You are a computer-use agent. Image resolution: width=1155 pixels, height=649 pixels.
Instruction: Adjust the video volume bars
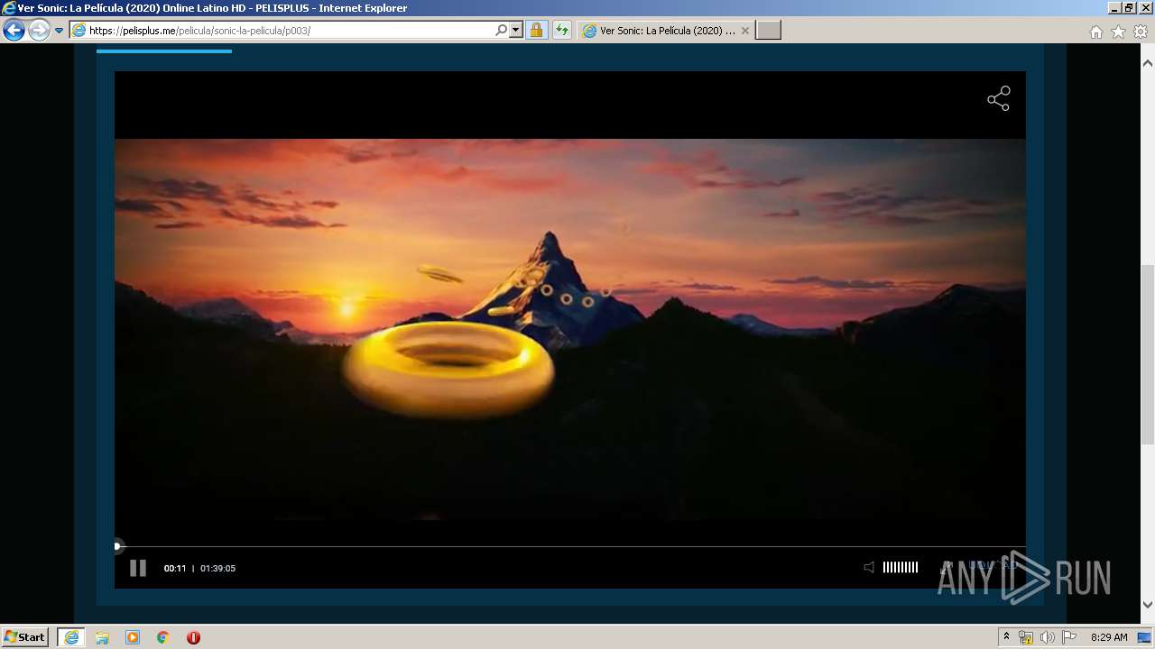click(x=900, y=567)
